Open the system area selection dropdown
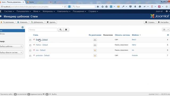This screenshot has height=96, width=170. pos(11,53)
